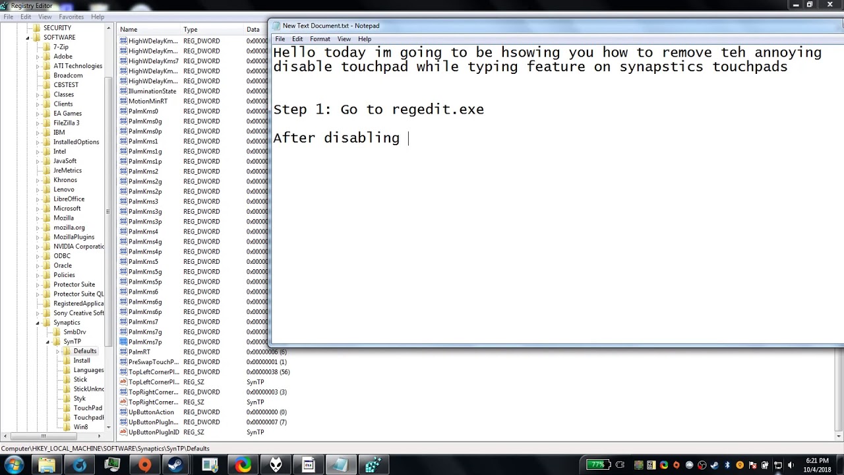The width and height of the screenshot is (844, 475).
Task: Click the registry path in status bar
Action: 105,449
